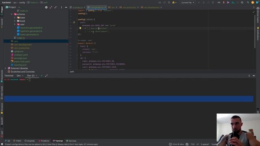The width and height of the screenshot is (260, 146).
Task: Toggle the AWS Toolkit side tab
Action: coord(2,93)
